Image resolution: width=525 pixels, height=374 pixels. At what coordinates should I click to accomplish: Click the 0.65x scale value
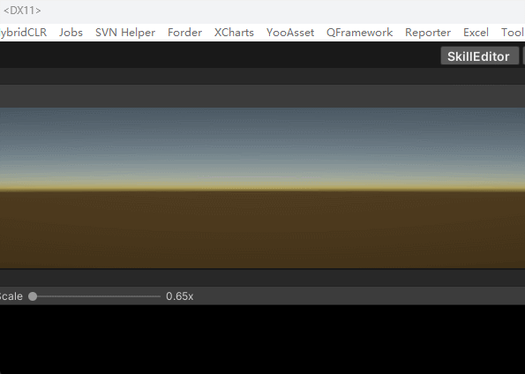click(x=179, y=296)
